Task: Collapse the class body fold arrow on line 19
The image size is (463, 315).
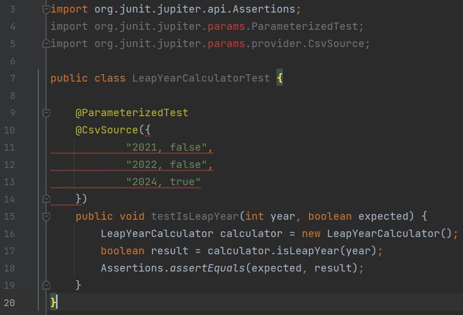Action: tap(46, 285)
